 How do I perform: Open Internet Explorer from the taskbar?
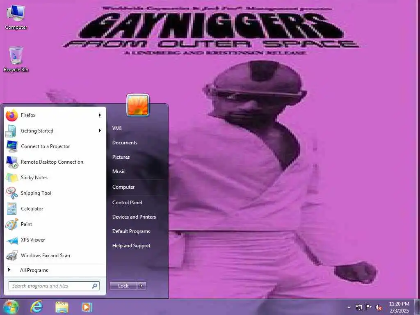[37, 307]
